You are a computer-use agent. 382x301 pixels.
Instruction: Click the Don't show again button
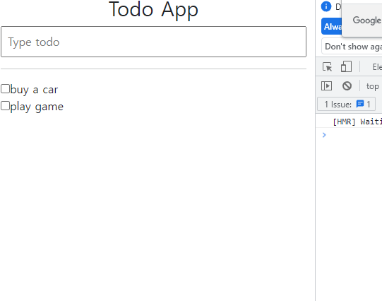click(352, 47)
